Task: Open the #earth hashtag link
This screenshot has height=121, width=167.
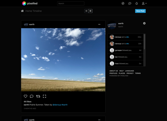Action: click(x=64, y=105)
